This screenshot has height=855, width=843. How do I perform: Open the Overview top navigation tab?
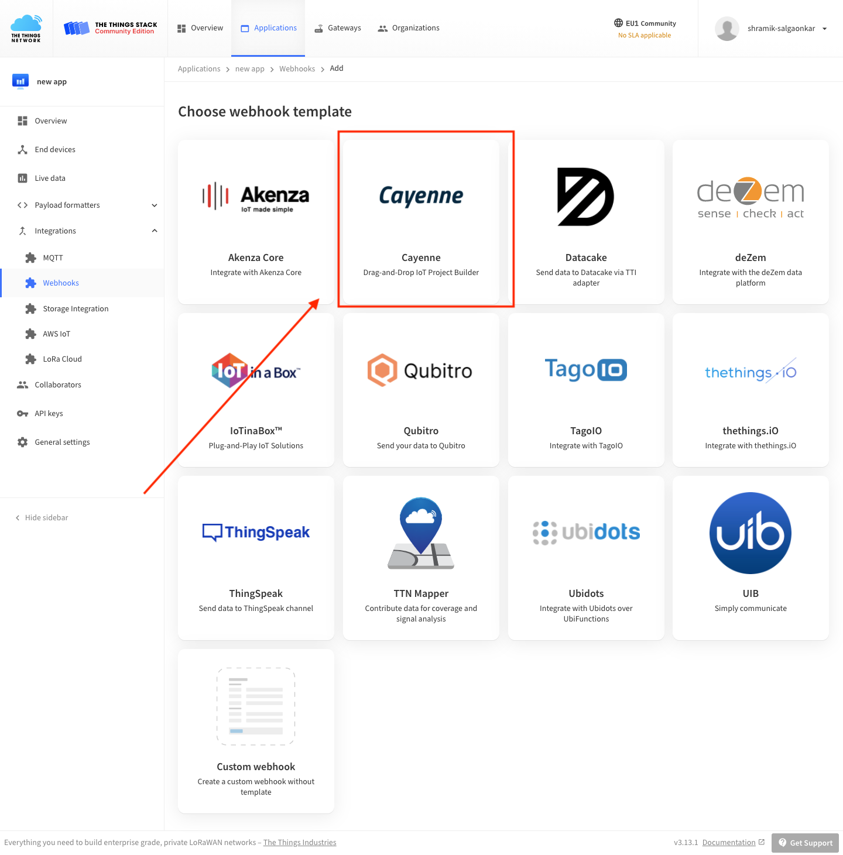pos(200,28)
